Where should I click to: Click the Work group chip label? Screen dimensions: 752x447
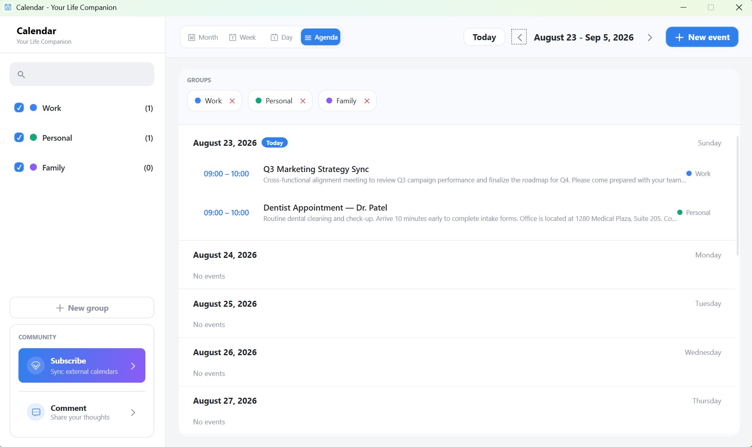pyautogui.click(x=213, y=101)
